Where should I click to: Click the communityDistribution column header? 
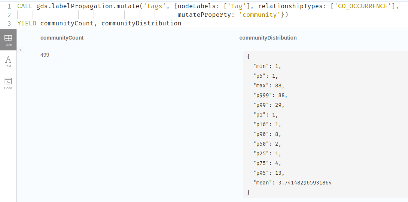pyautogui.click(x=268, y=38)
